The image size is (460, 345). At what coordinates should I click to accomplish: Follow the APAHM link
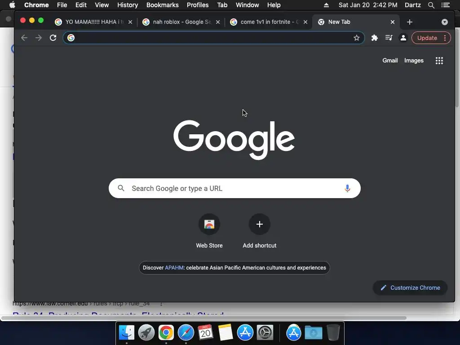click(174, 268)
